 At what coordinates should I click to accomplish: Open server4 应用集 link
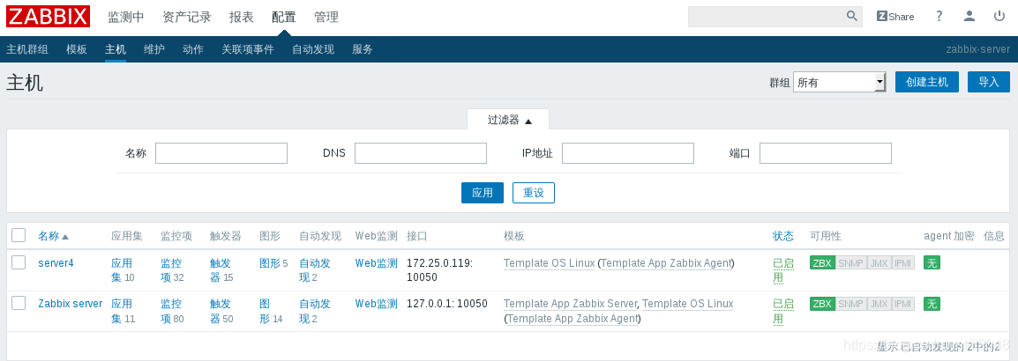tap(122, 270)
